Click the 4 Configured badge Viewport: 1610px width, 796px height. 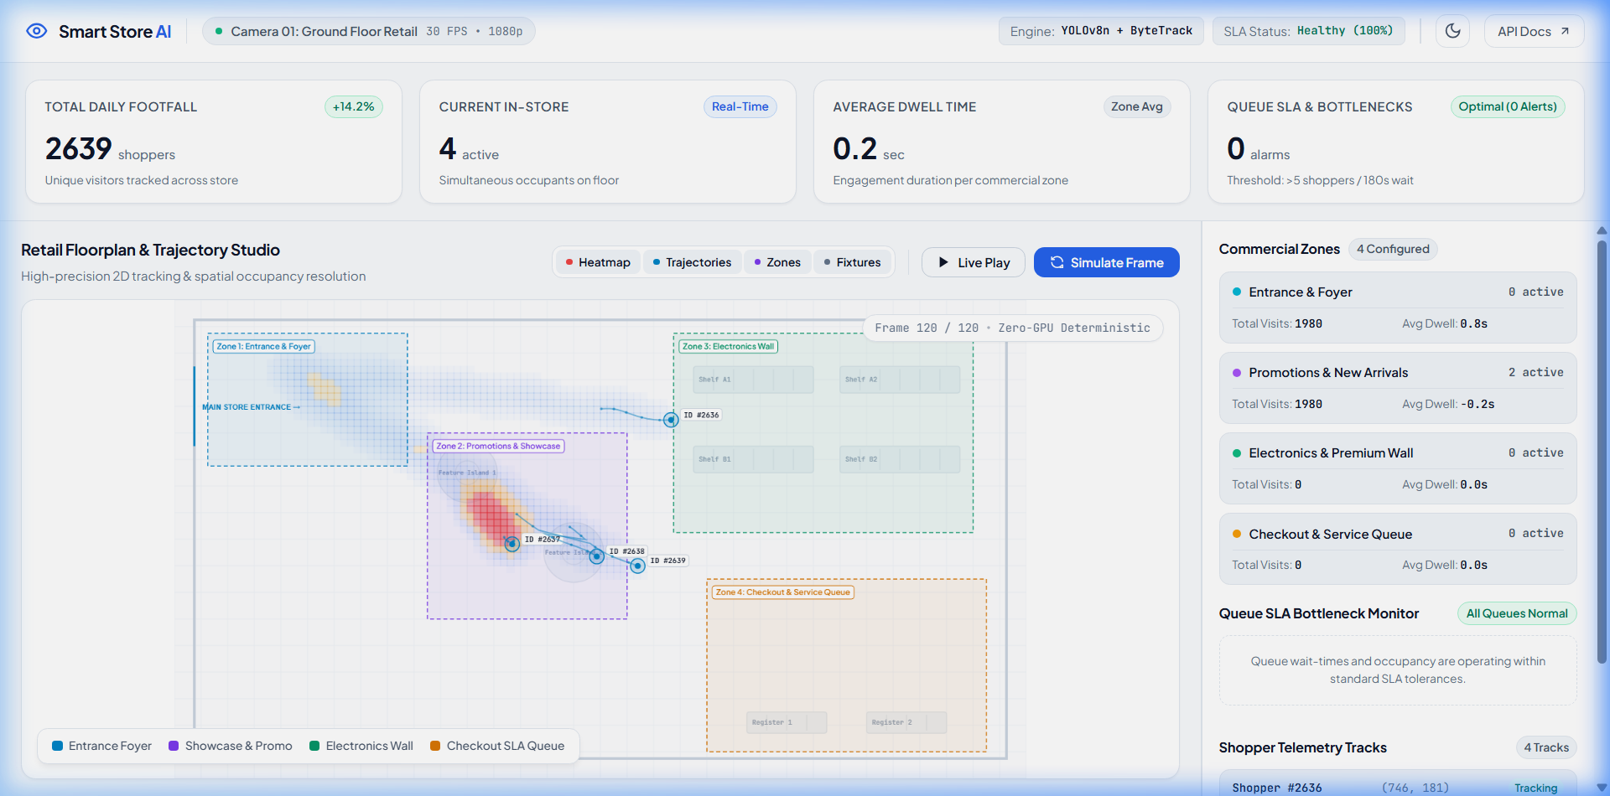pos(1393,249)
